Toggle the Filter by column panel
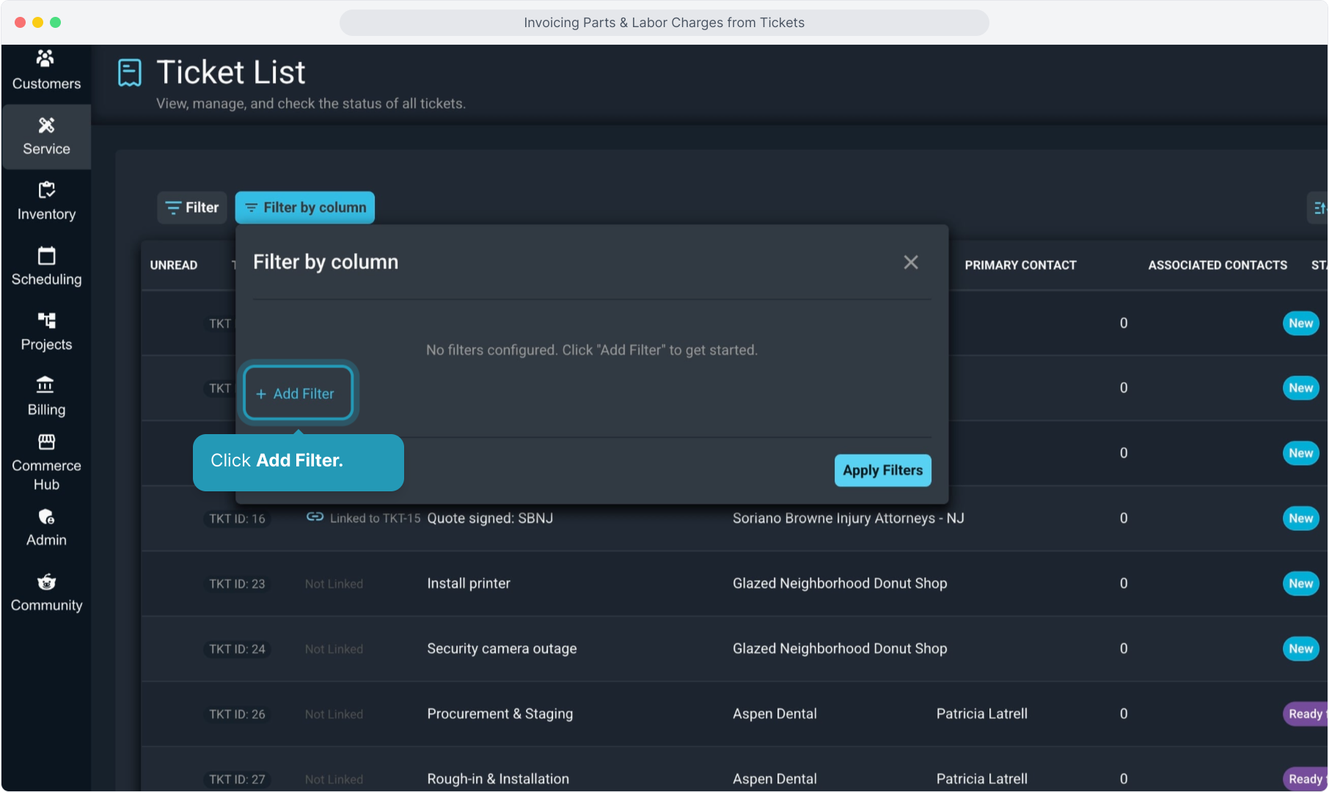The height and width of the screenshot is (792, 1329). (304, 208)
